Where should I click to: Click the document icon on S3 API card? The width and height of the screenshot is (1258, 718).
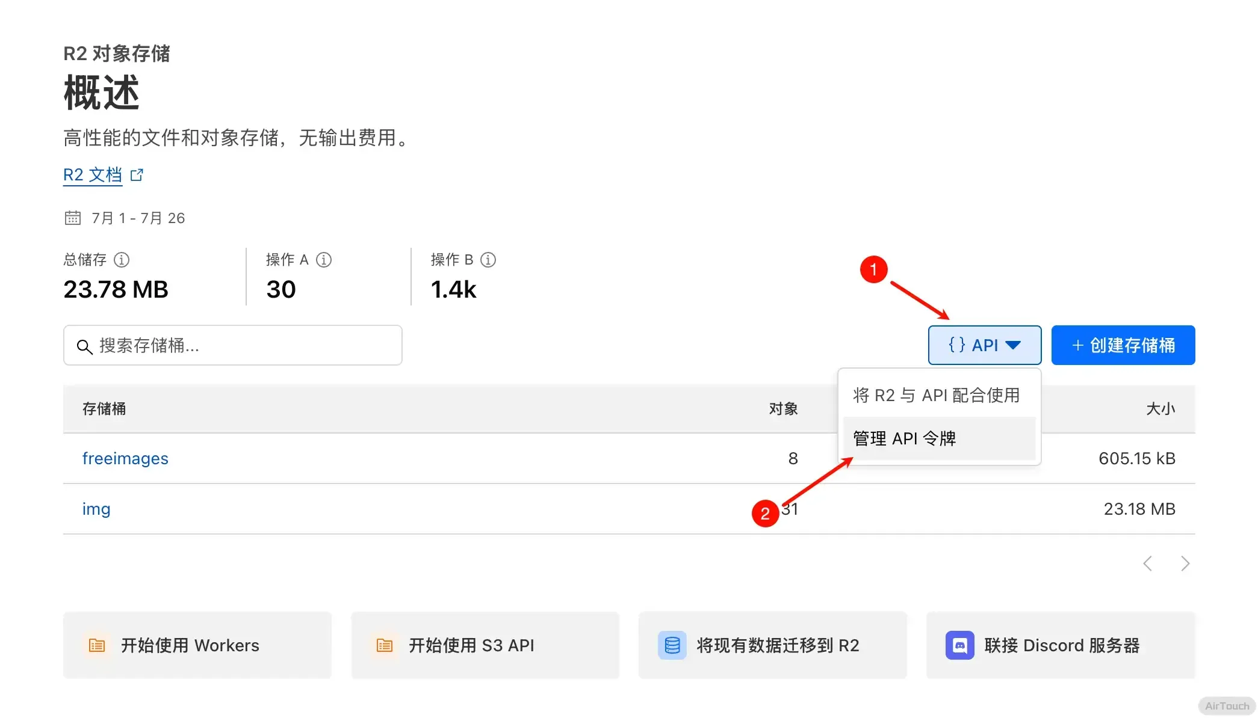385,645
